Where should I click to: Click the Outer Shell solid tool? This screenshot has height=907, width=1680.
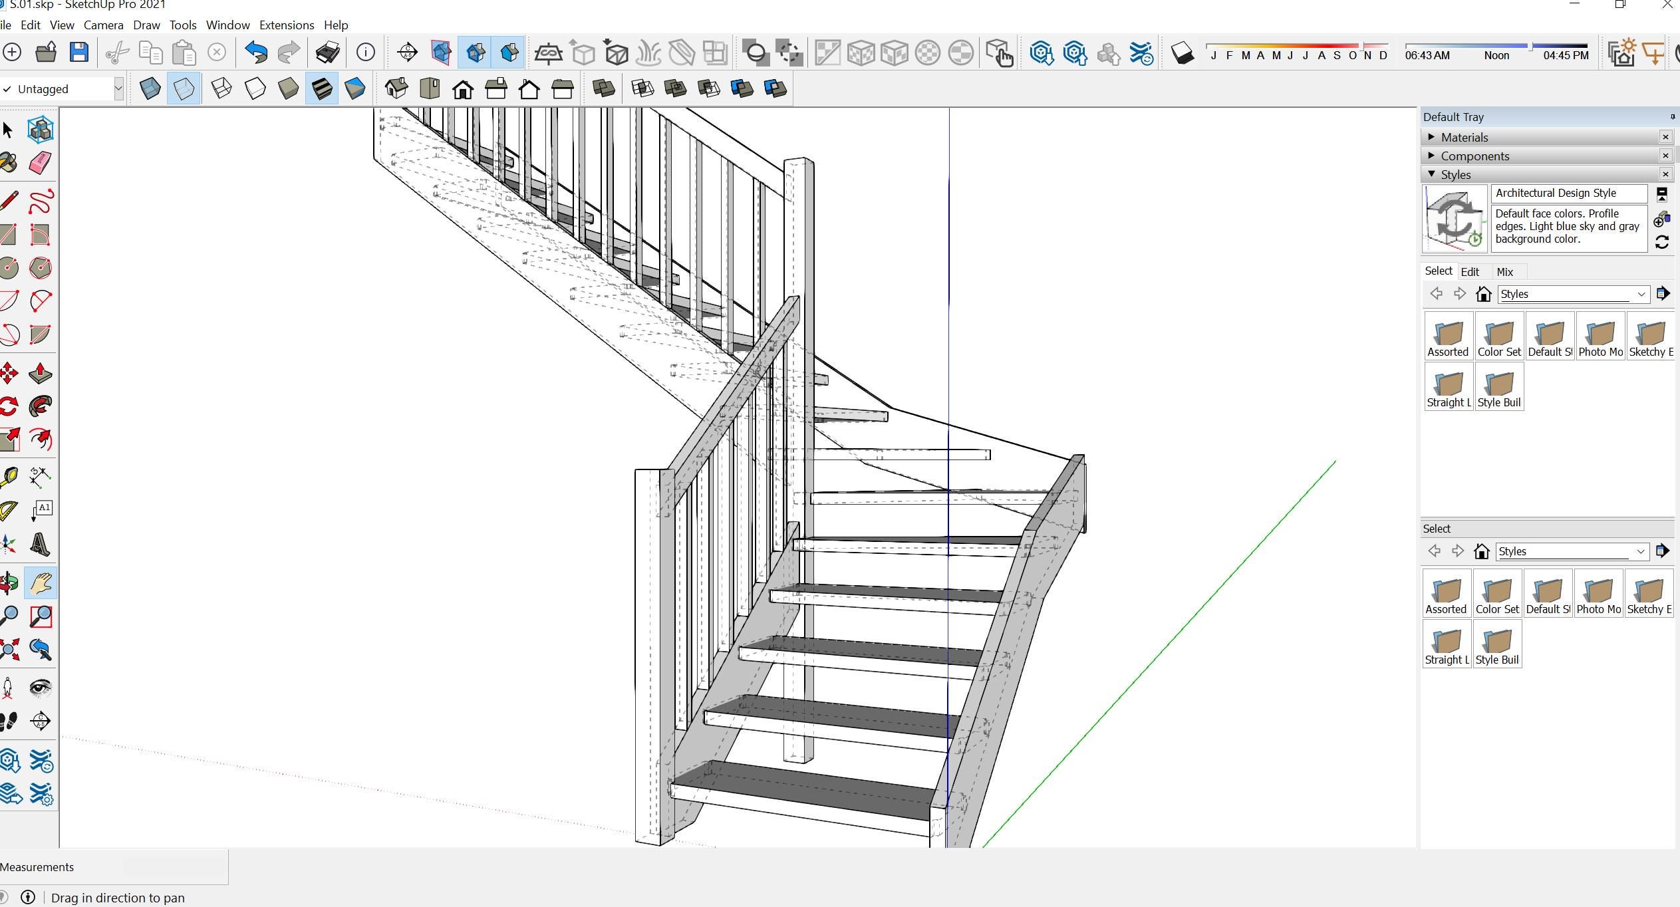click(x=604, y=88)
